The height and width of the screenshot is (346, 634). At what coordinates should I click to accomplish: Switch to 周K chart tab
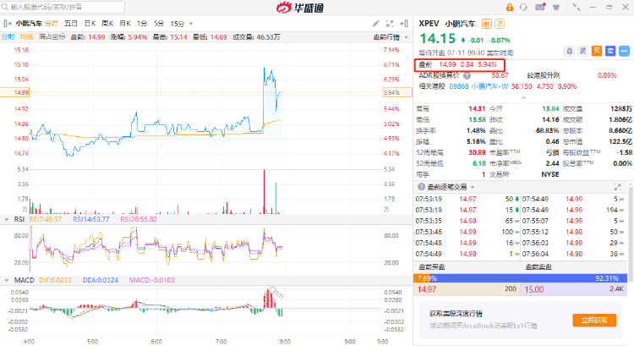[x=107, y=24]
